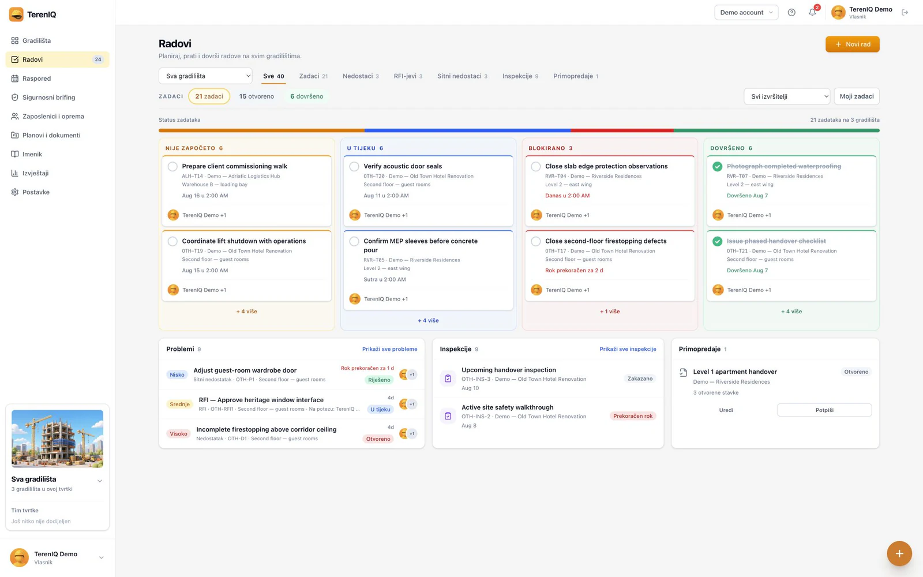Screen dimensions: 923x577
Task: Click the blue segment of status bar
Action: click(x=467, y=130)
